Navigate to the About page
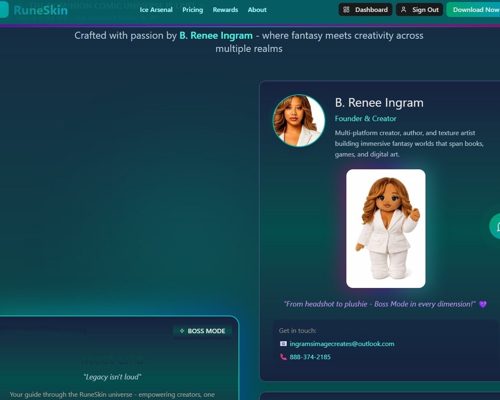 point(257,10)
